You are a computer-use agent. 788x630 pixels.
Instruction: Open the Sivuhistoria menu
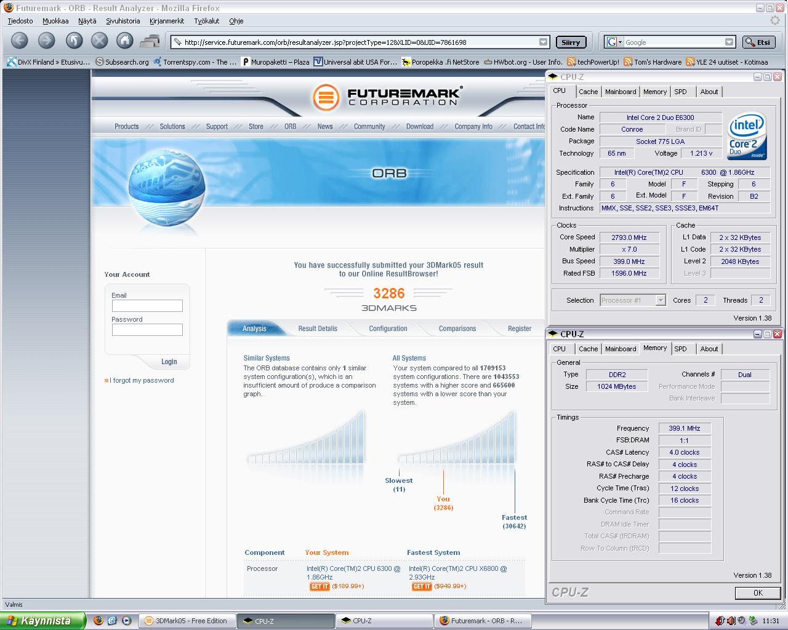tap(123, 21)
